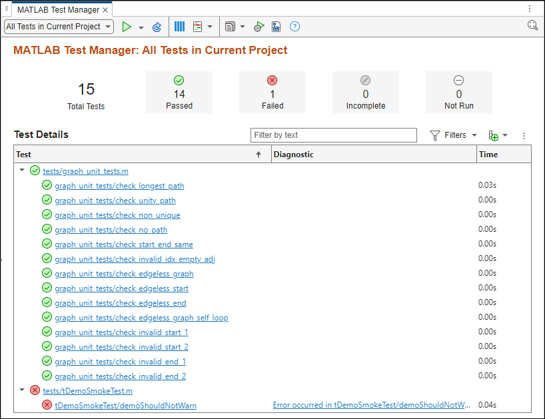This screenshot has width=545, height=419.
Task: Open the check_edgeless_end test link
Action: pyautogui.click(x=121, y=303)
